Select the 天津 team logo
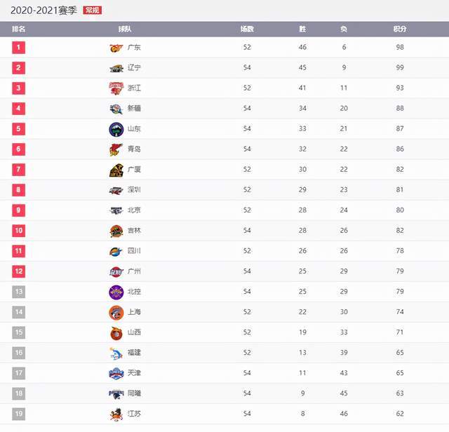The height and width of the screenshot is (432, 449). click(x=116, y=373)
